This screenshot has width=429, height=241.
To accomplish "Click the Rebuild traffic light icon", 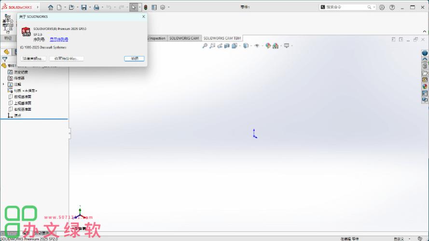I will [x=146, y=7].
